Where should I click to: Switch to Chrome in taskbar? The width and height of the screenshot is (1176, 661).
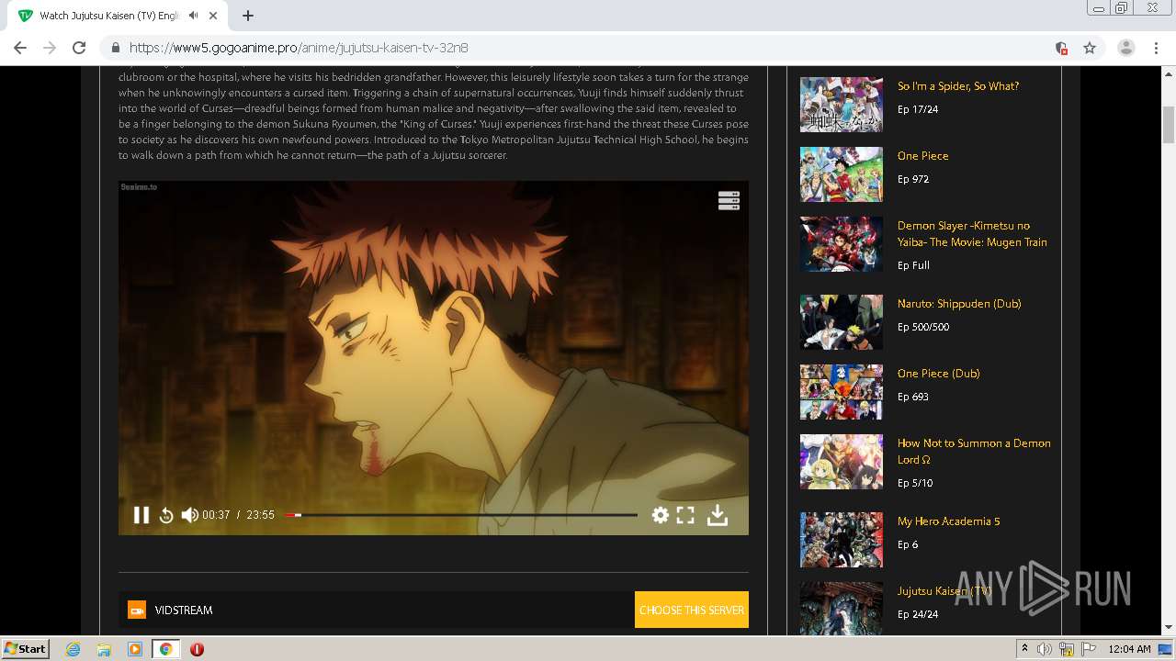click(166, 649)
